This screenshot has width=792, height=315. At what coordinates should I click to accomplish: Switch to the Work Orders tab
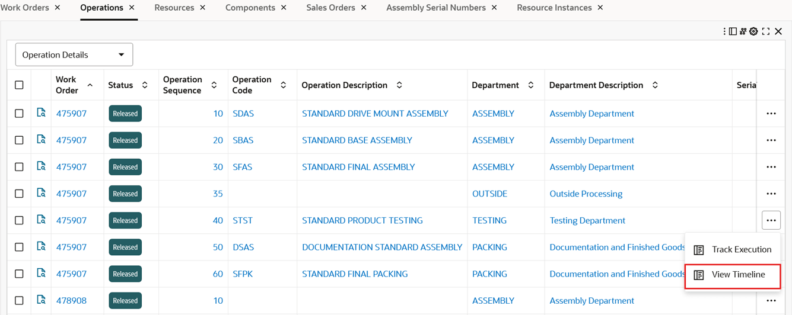[24, 8]
